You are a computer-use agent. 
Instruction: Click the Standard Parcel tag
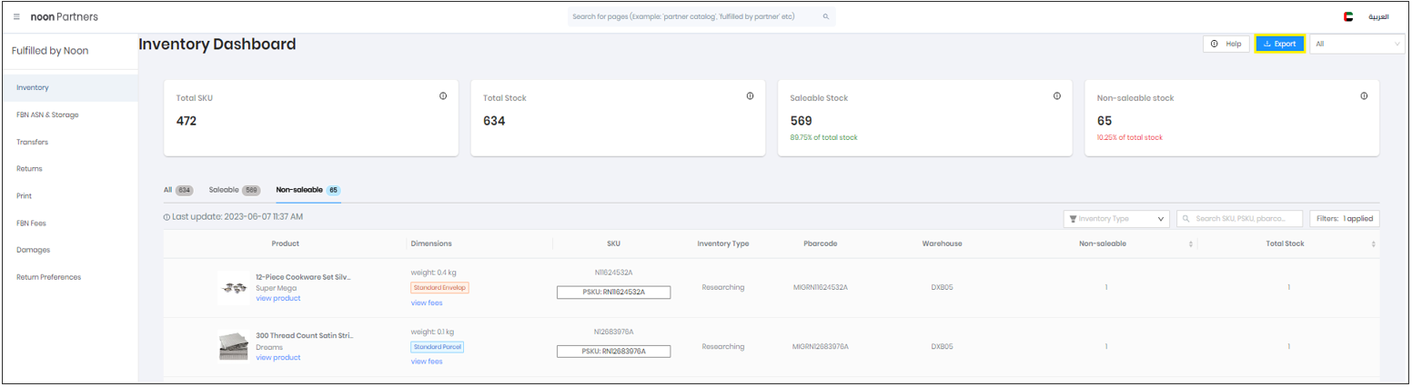point(437,346)
